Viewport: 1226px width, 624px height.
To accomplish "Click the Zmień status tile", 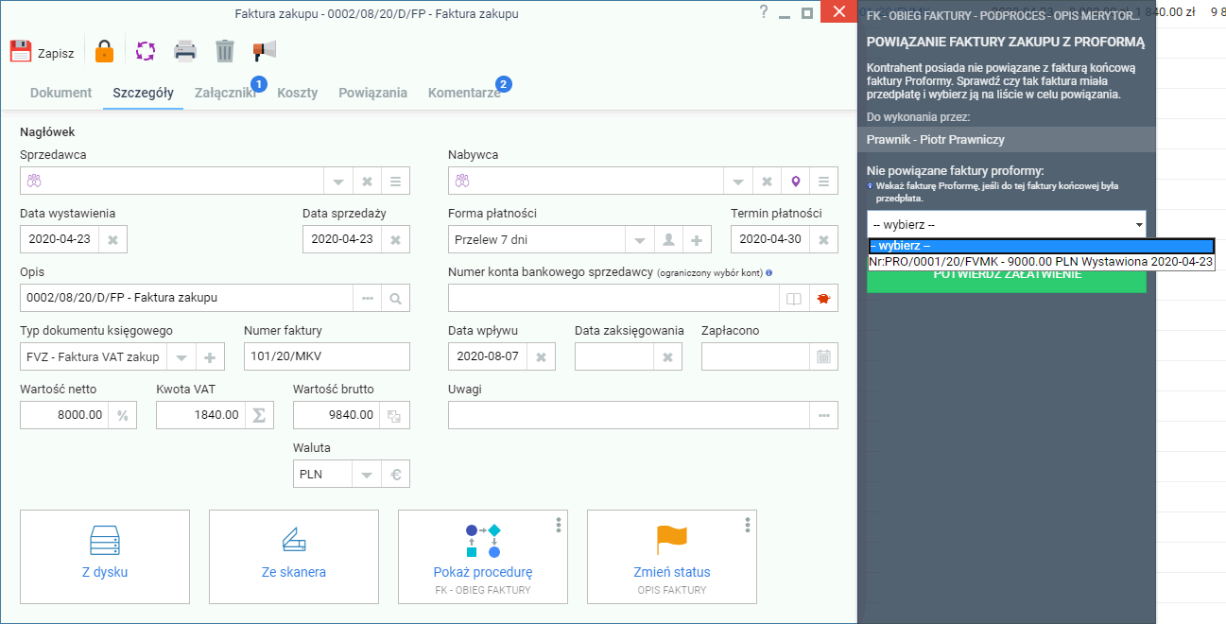I will [x=672, y=557].
